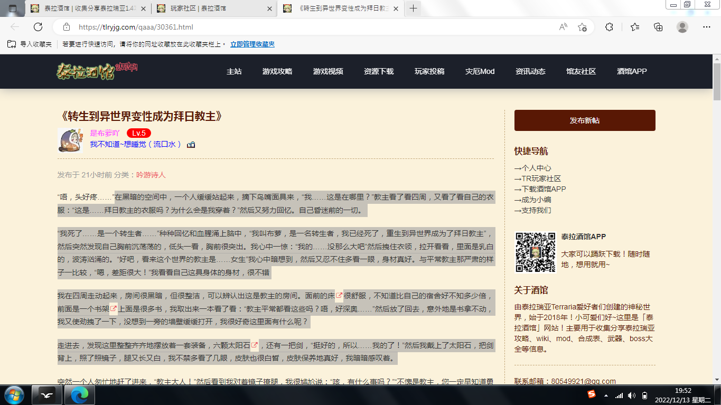Open the browser extensions puzzle icon

[x=609, y=27]
